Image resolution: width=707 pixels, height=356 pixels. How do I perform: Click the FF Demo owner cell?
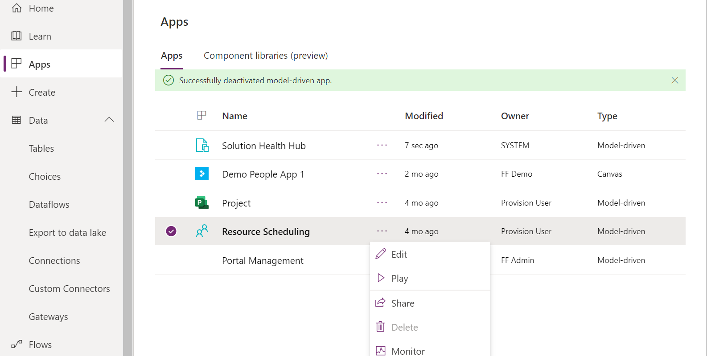point(517,174)
